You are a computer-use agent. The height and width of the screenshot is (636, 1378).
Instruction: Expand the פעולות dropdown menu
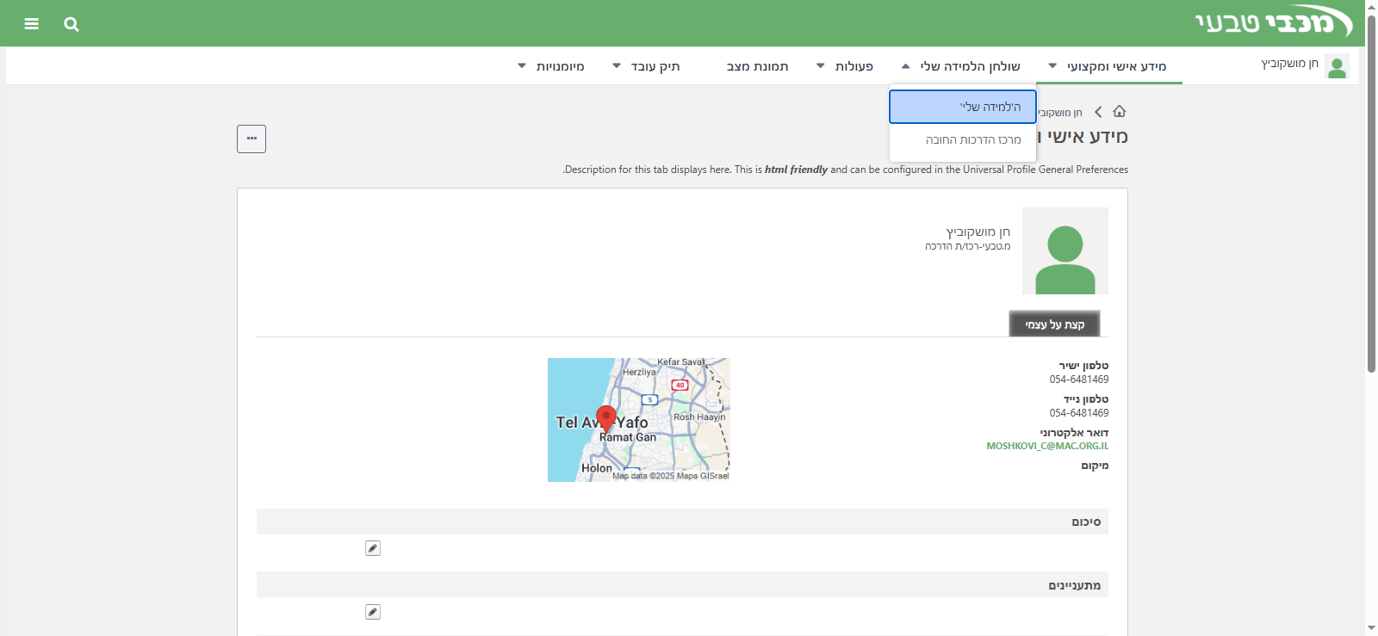845,66
